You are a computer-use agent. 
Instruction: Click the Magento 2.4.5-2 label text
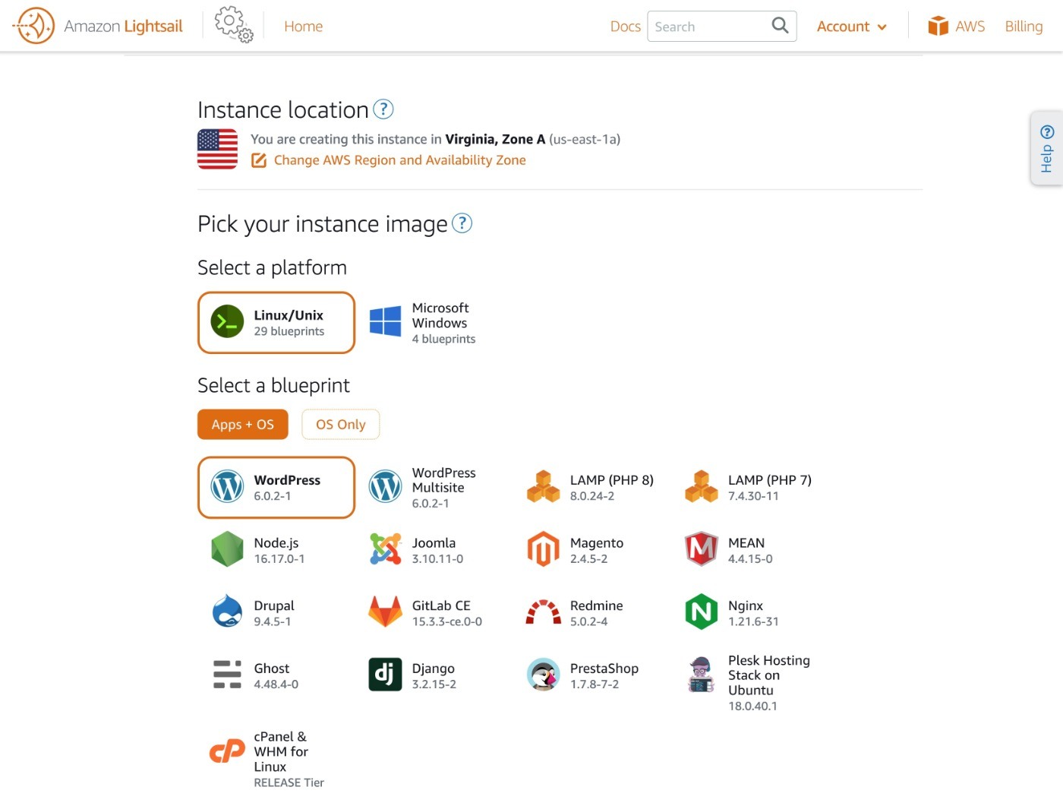point(597,550)
